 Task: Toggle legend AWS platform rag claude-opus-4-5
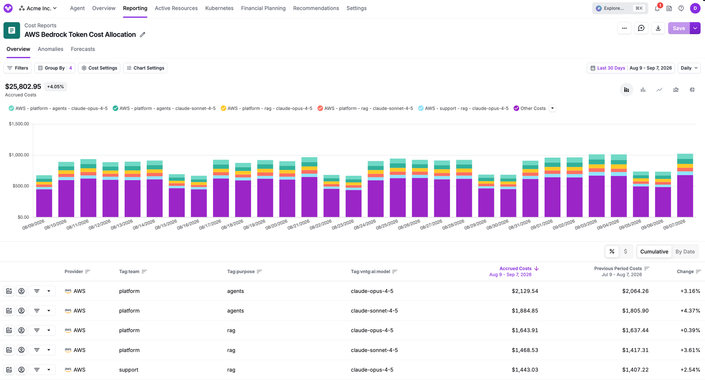pos(267,108)
